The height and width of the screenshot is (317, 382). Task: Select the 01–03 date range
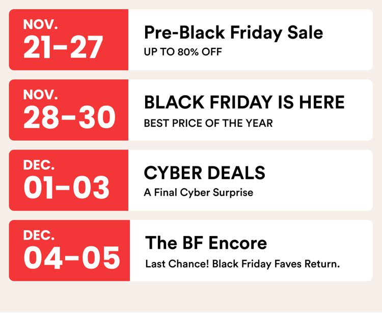[66, 188]
